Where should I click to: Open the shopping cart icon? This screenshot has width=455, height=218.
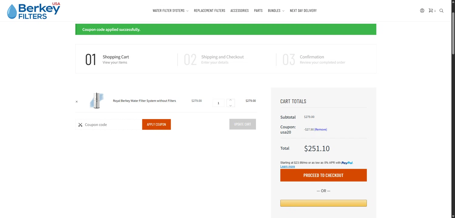click(x=431, y=11)
